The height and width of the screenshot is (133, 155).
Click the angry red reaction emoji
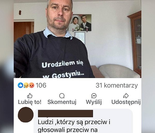32,85
